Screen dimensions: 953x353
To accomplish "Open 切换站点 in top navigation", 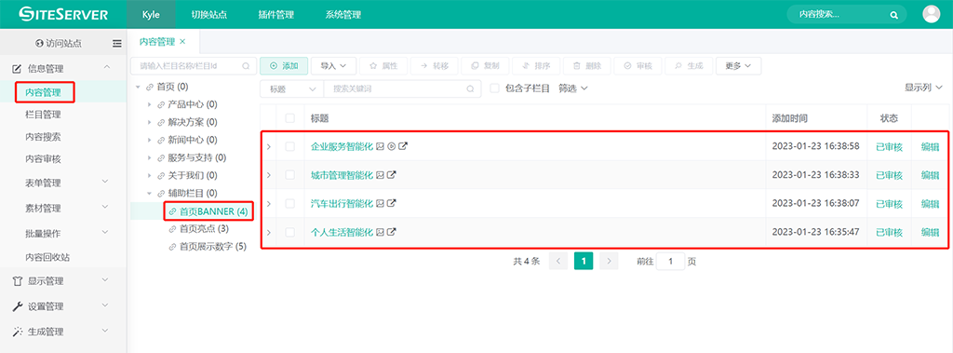I will point(208,15).
